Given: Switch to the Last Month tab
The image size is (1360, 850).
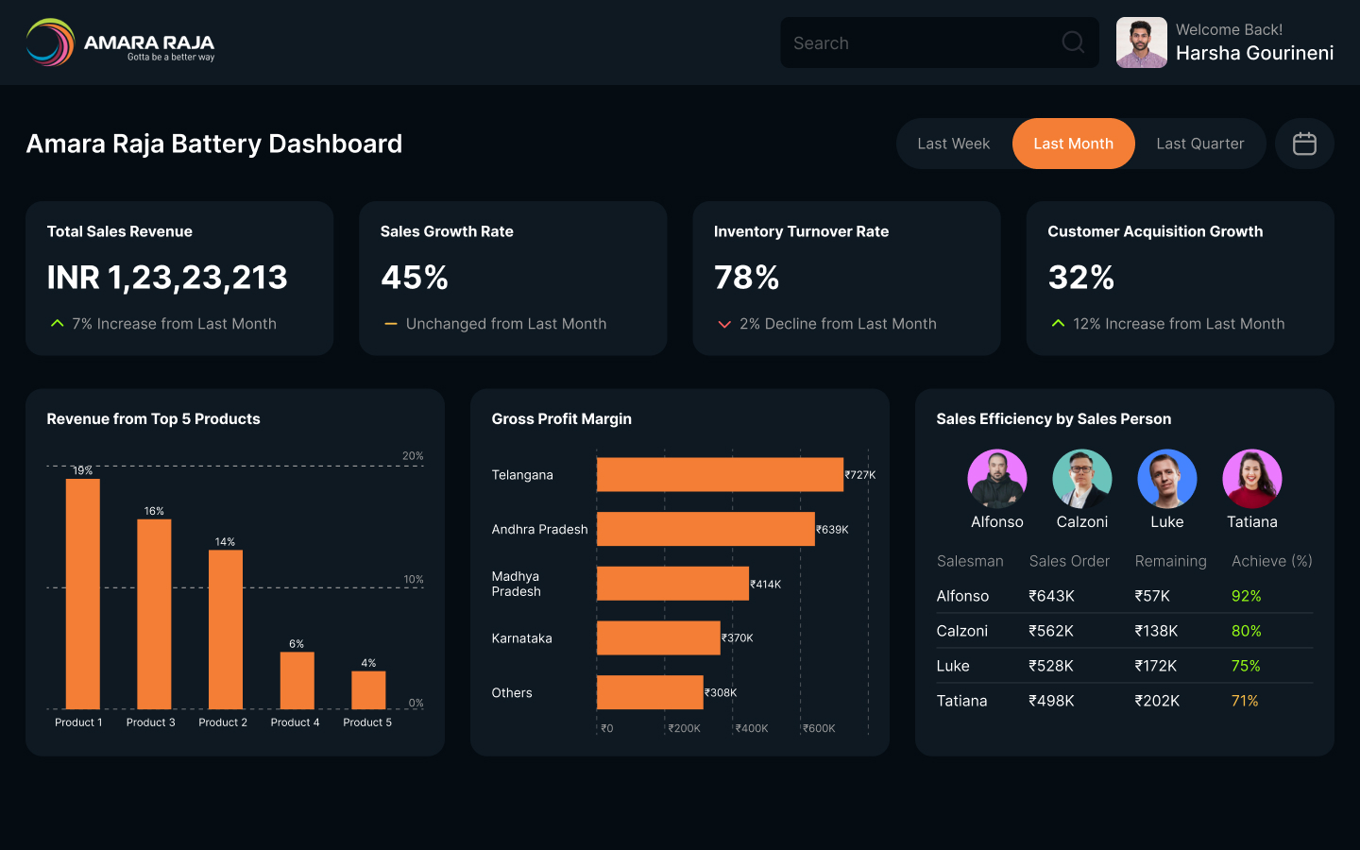Looking at the screenshot, I should click(x=1074, y=144).
